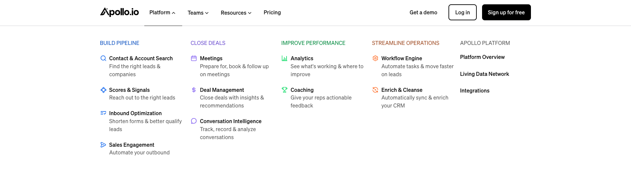Follow the Get a demo link
The image size is (631, 177).
pyautogui.click(x=423, y=13)
